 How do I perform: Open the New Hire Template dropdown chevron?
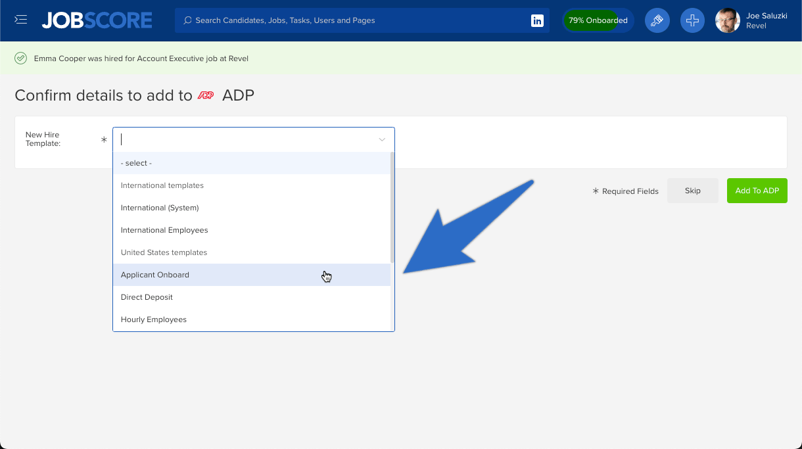[381, 139]
